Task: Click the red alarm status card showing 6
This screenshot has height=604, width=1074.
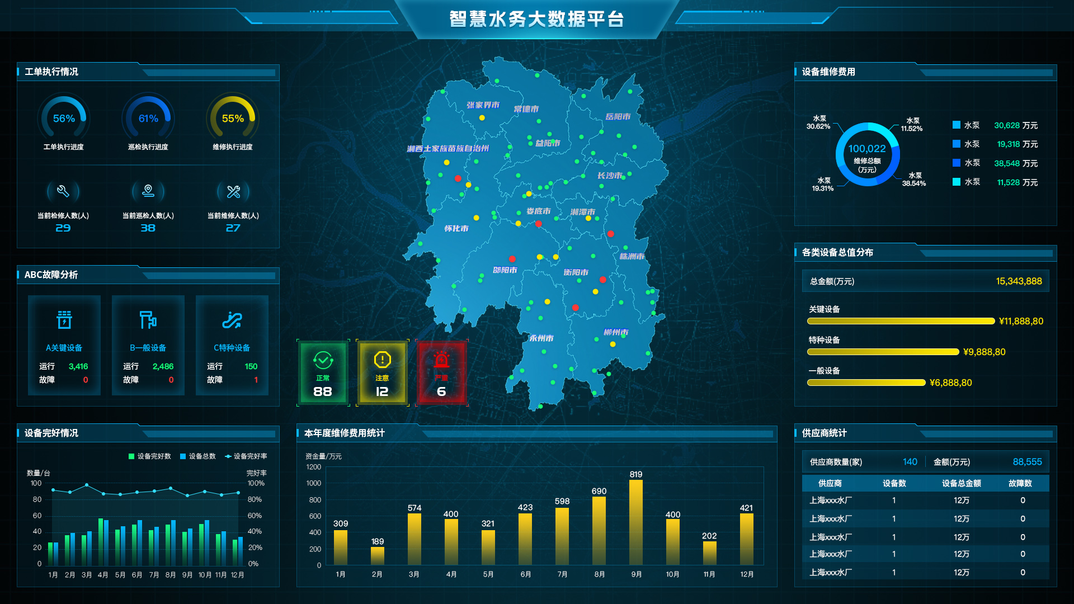Action: (441, 372)
